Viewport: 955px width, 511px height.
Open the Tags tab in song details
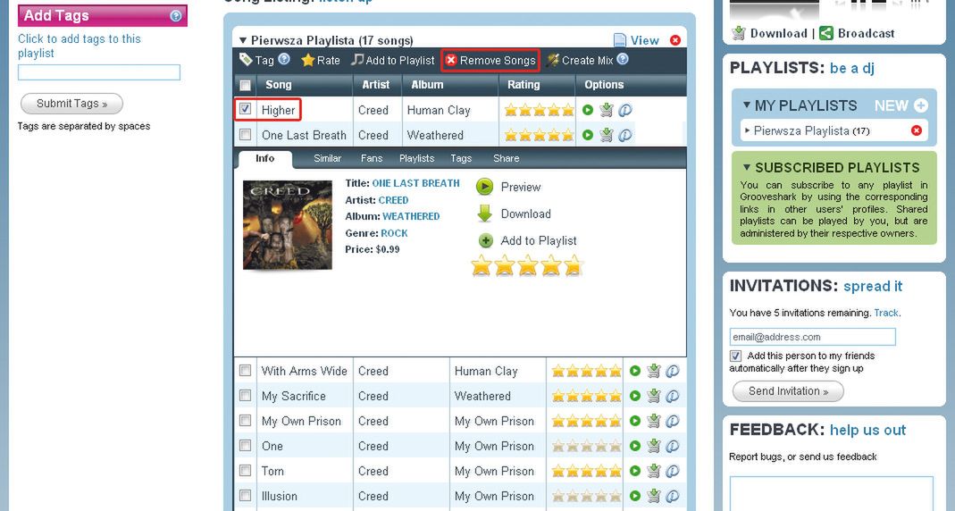(x=461, y=158)
